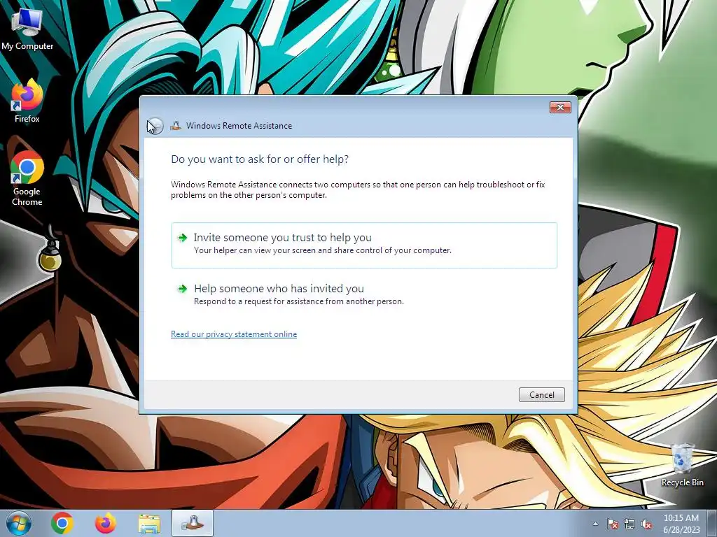Open the privacy statement online link

[x=234, y=334]
